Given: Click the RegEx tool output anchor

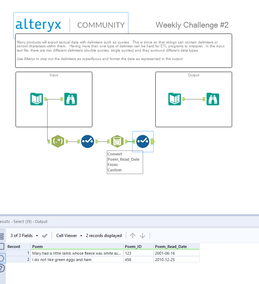Looking at the screenshot, I should pos(67,141).
